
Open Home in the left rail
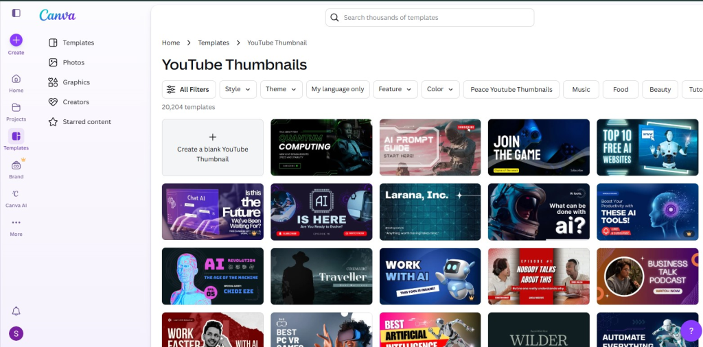(16, 83)
